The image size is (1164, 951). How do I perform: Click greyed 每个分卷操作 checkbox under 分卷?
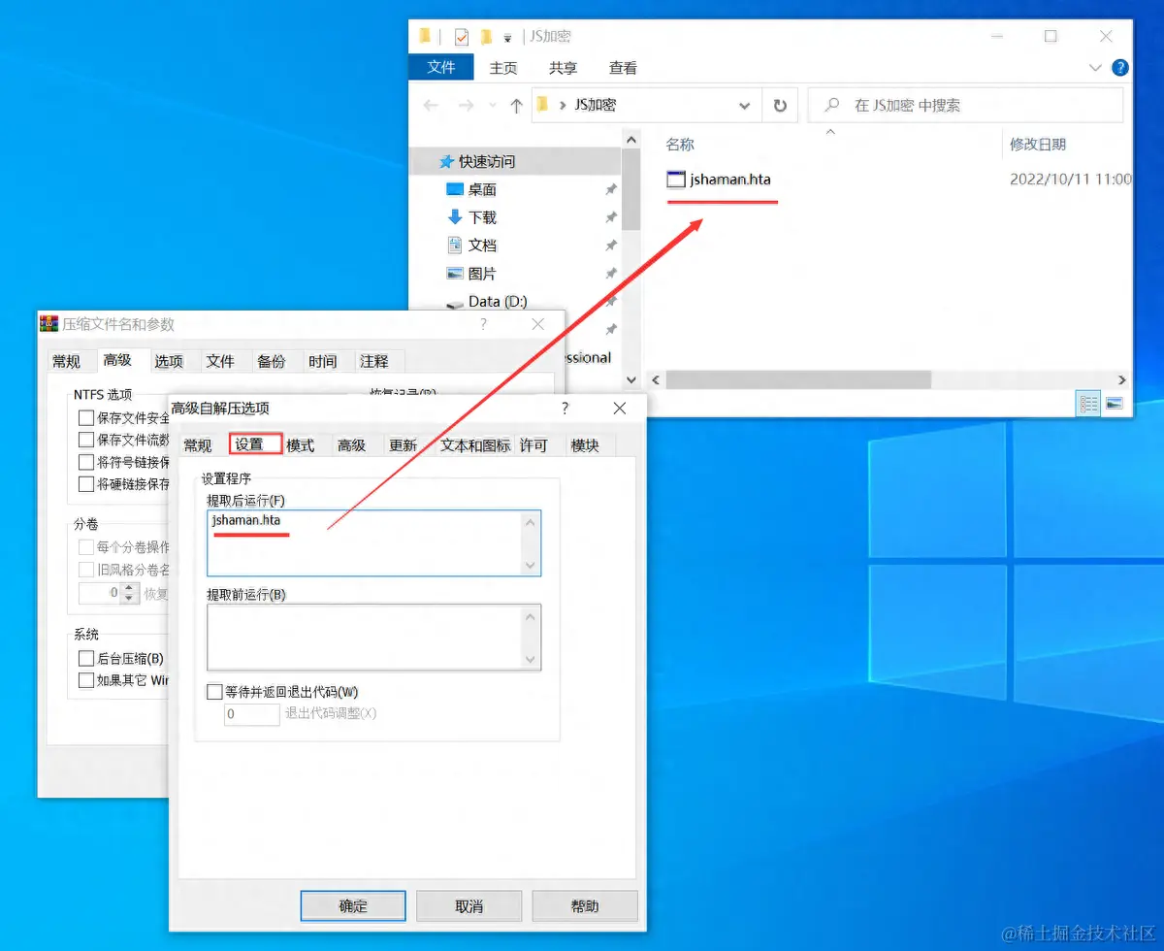coord(86,547)
